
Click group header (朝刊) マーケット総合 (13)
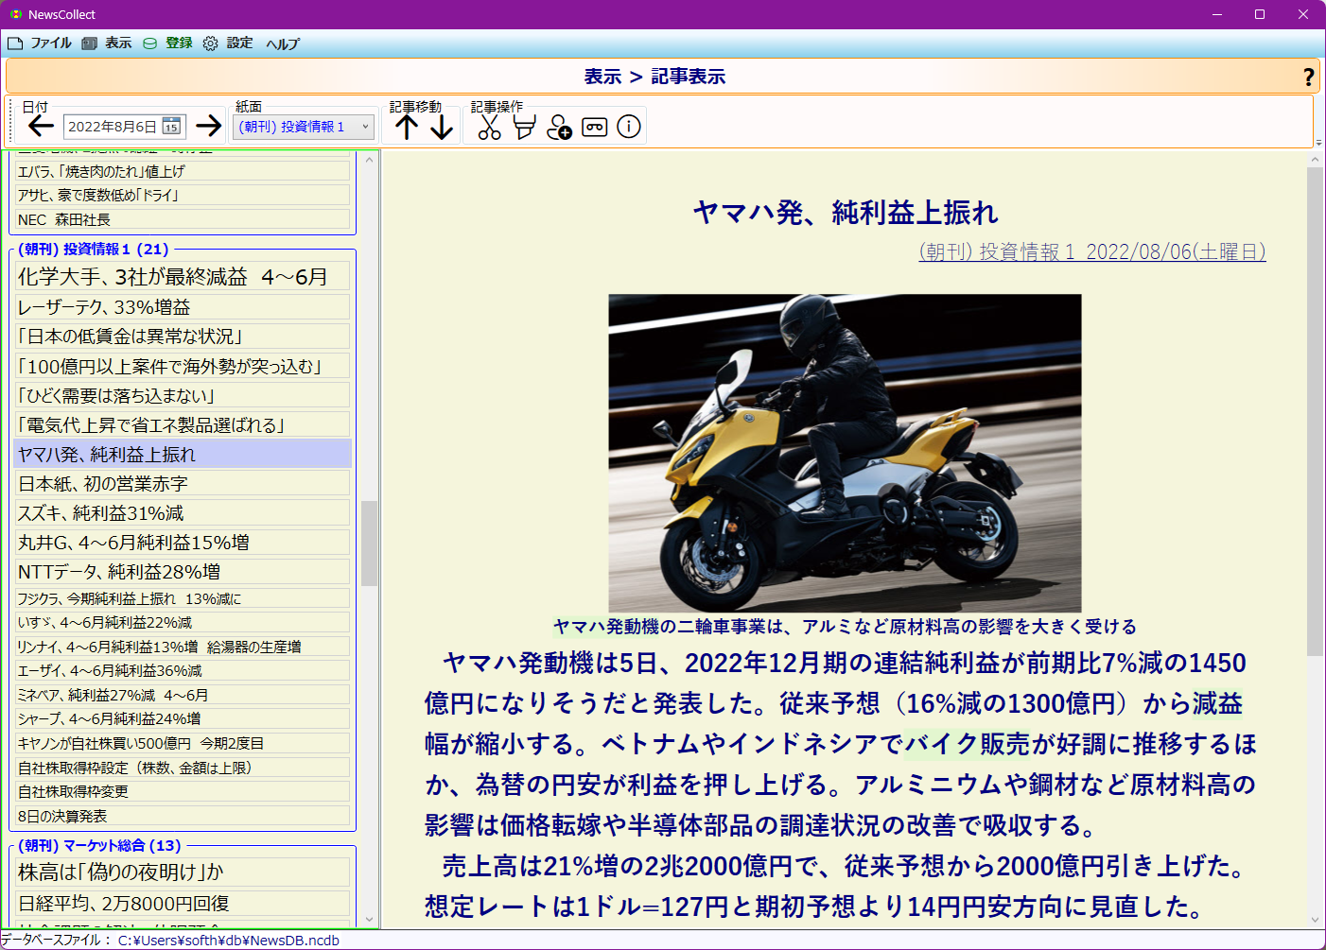99,845
